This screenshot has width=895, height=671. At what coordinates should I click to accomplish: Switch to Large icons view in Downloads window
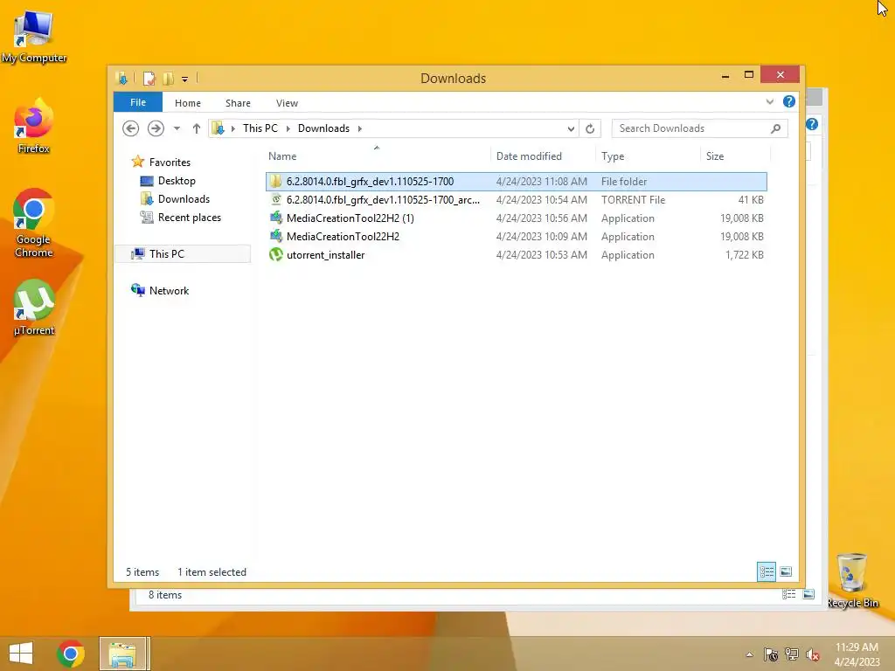786,571
